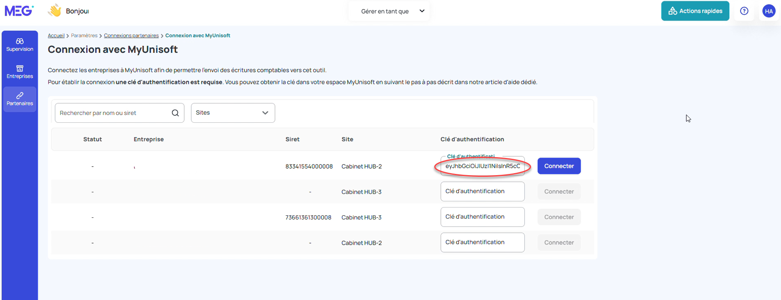Select siret number 83341554000008
Viewport: 781px width, 300px height.
309,167
